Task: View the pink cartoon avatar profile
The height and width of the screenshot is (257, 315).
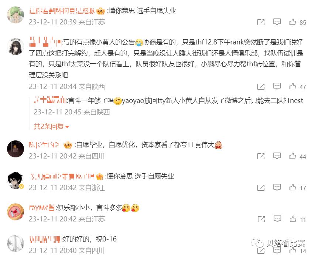Action: [x=16, y=212]
